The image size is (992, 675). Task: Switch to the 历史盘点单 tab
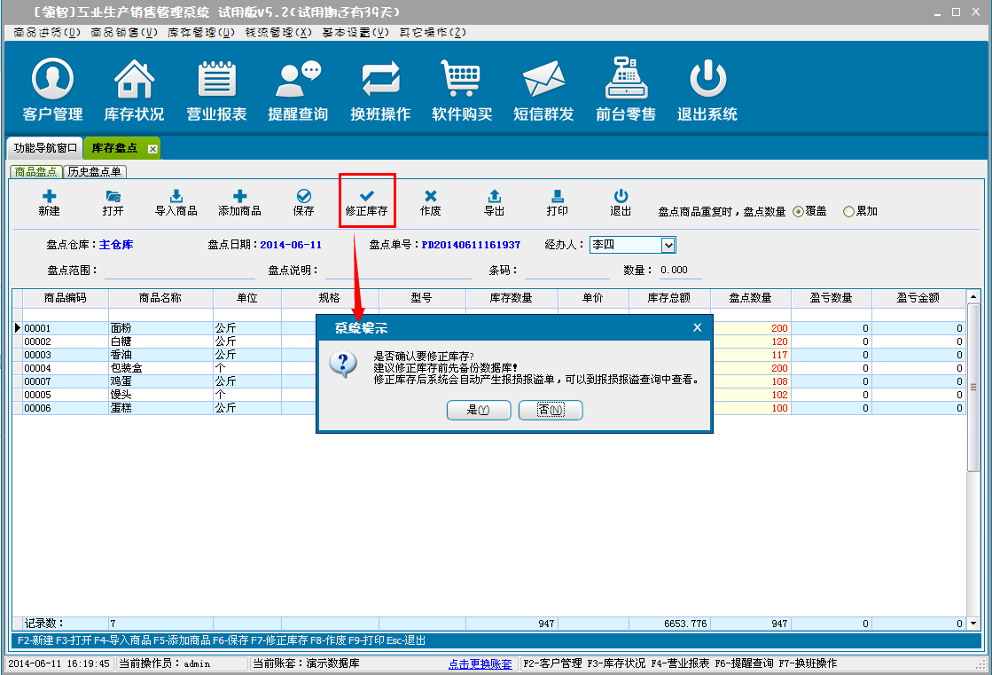pos(95,171)
